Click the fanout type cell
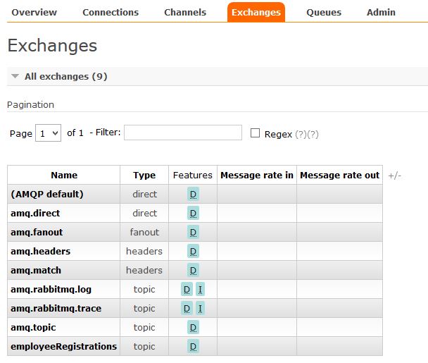Screen dimensions: 428x363 click(x=144, y=233)
